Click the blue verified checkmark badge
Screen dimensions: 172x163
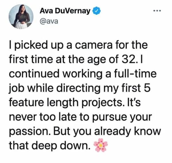click(x=97, y=11)
